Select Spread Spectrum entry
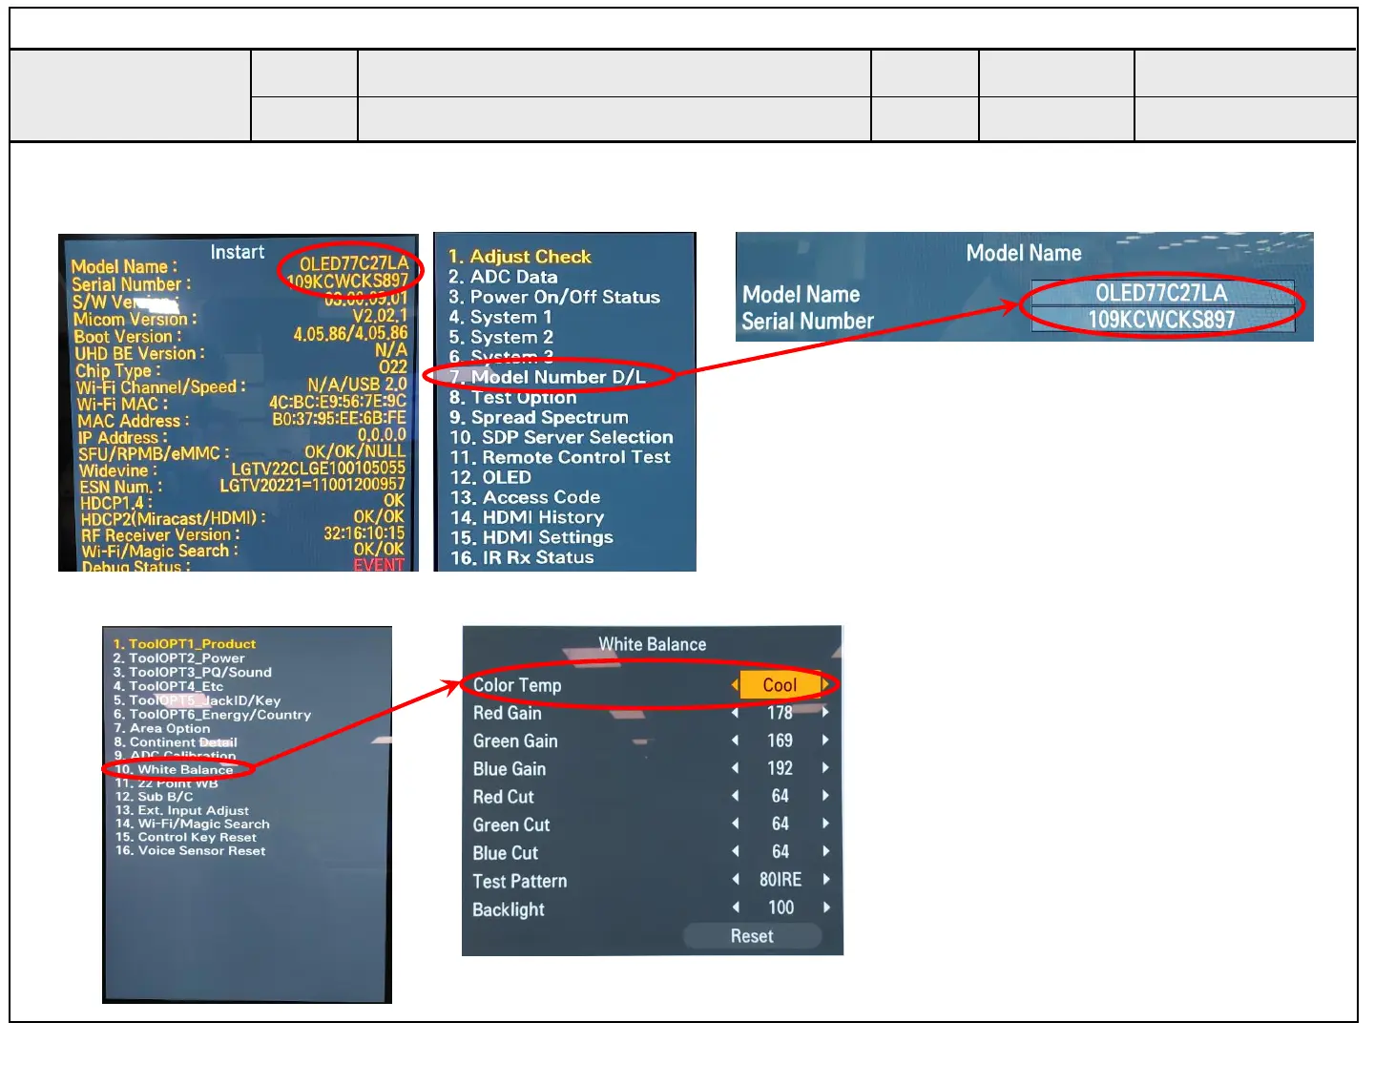This screenshot has height=1085, width=1374. (538, 417)
